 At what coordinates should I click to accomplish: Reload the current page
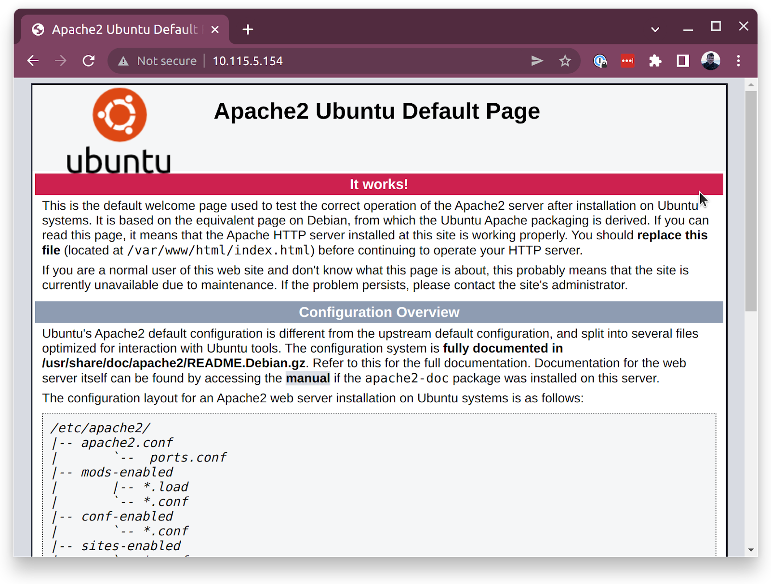pos(89,61)
